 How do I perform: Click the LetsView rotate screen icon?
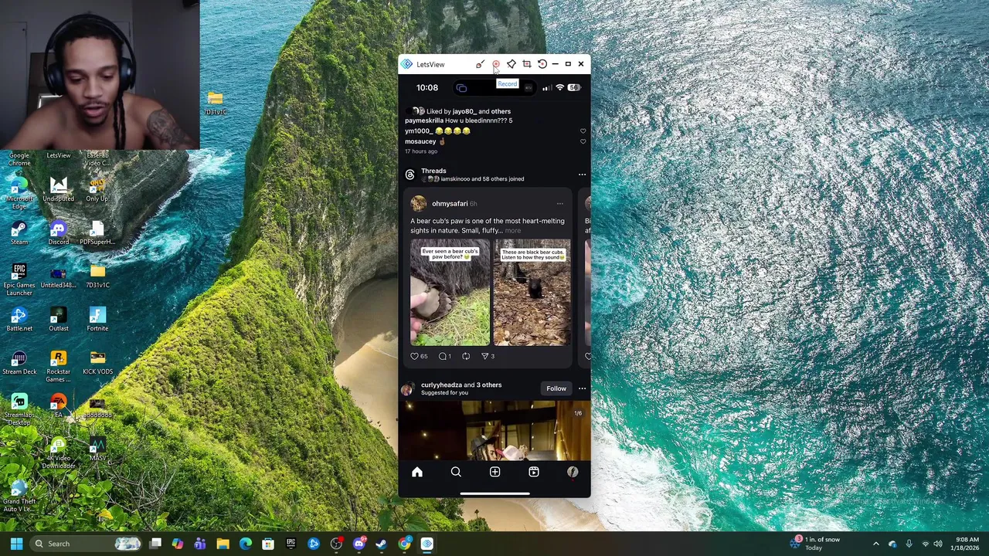point(542,64)
